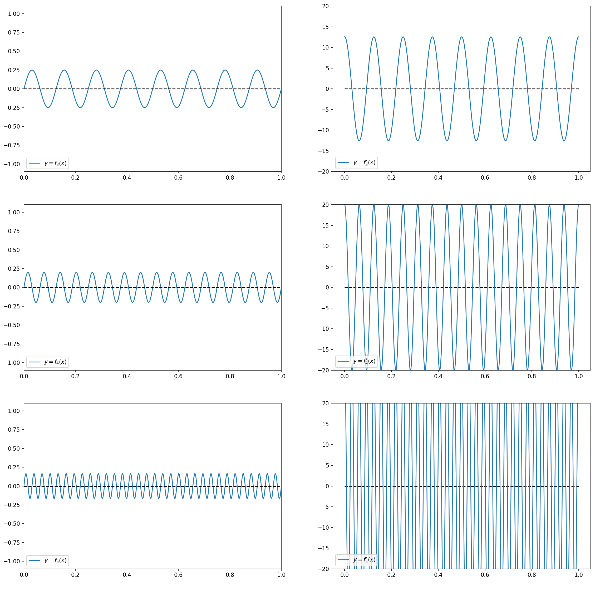Click the 20 y-tick of f3' plot
The image size is (600, 591).
(x=325, y=6)
